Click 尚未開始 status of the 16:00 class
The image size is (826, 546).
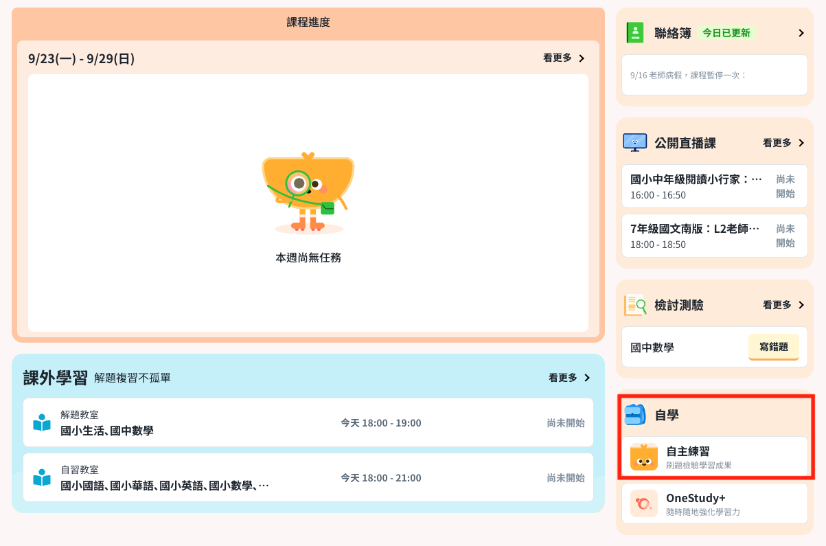pyautogui.click(x=785, y=186)
